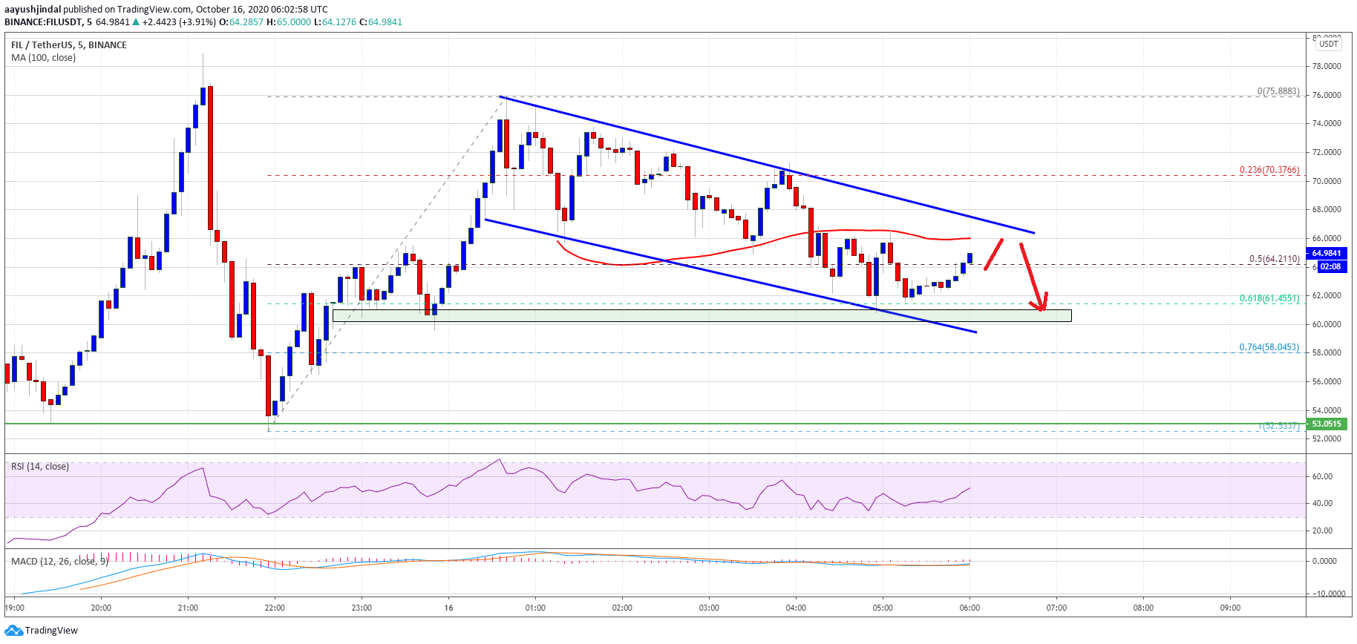Click the 03:00 time axis label
1357x644 pixels.
709,608
